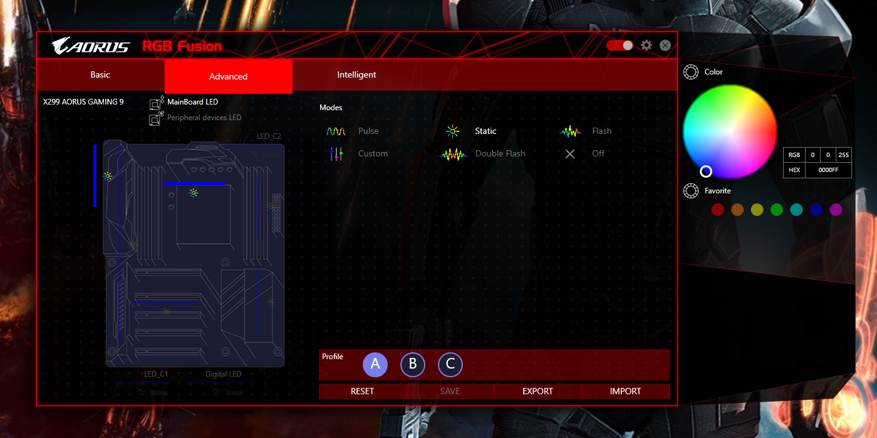Select the LED marker on the chipset heatsink
Viewport: 877px width, 438px height.
pyautogui.click(x=271, y=302)
